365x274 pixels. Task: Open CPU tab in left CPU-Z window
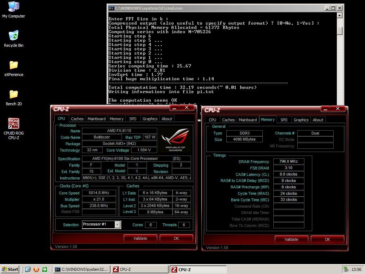click(x=61, y=118)
